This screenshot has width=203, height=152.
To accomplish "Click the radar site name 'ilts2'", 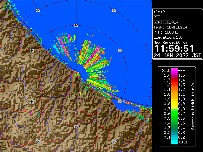I will tap(159, 12).
